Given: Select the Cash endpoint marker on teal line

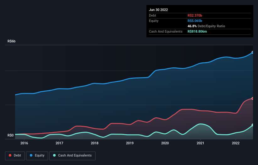Looking at the screenshot, I should pyautogui.click(x=253, y=125).
